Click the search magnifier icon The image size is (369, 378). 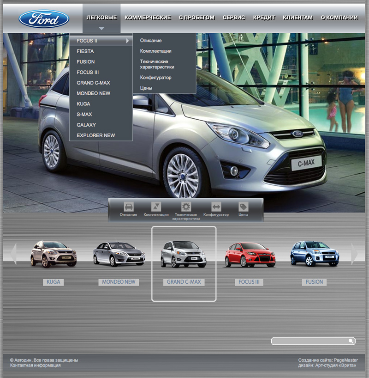[x=351, y=341]
